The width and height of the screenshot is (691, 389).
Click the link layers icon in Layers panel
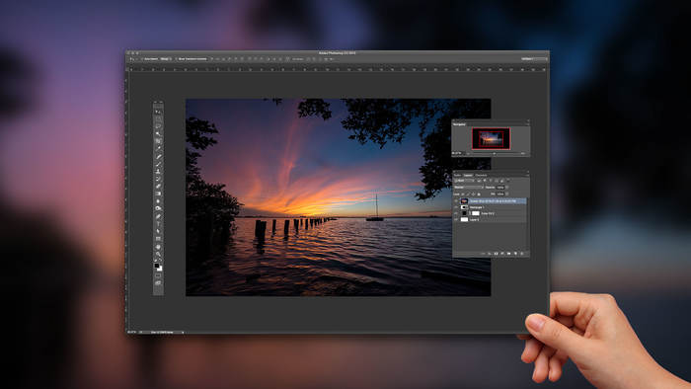coord(483,254)
